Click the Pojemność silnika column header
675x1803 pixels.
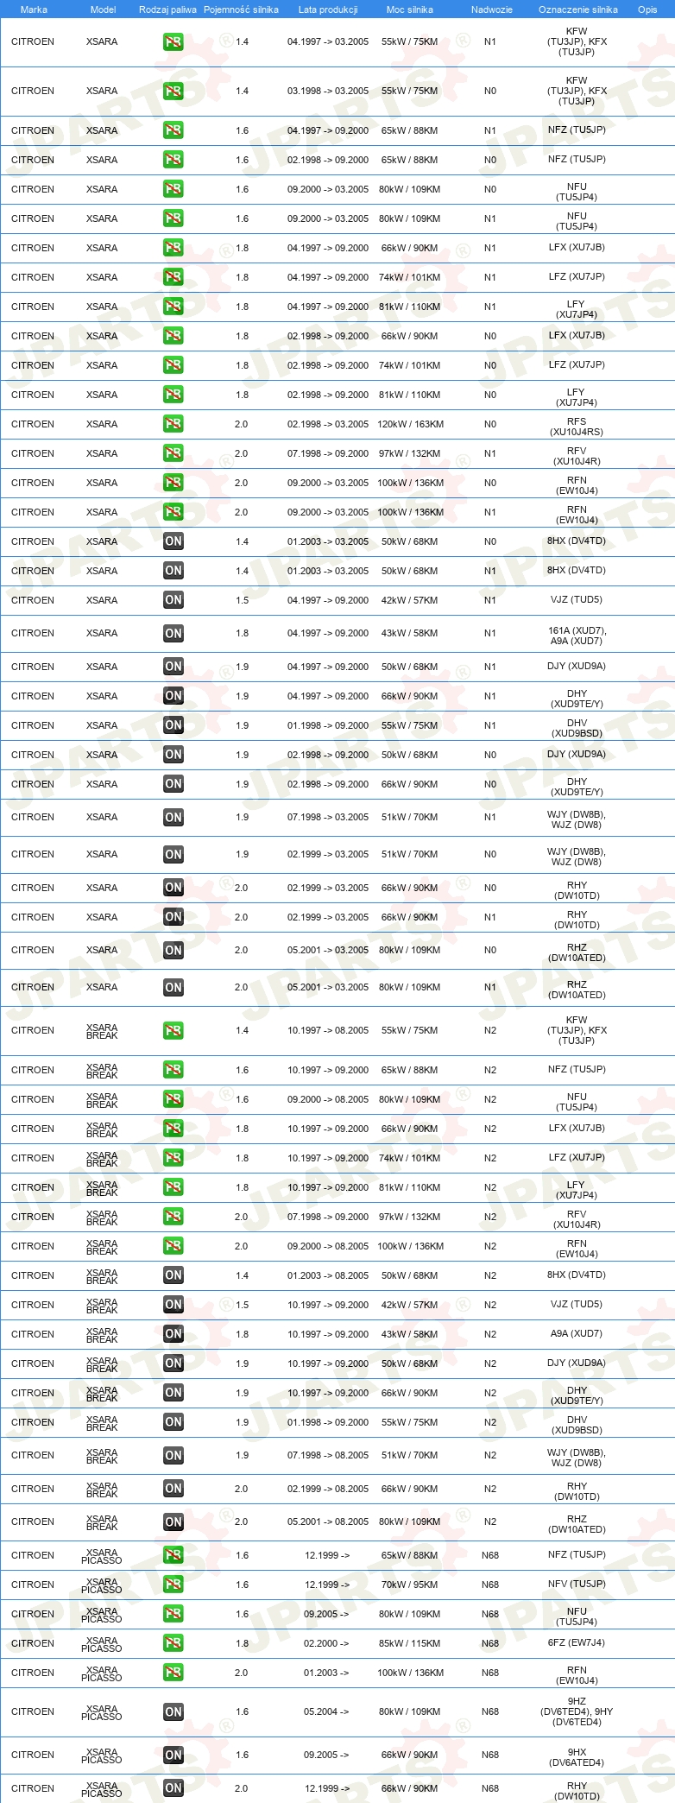tap(241, 9)
